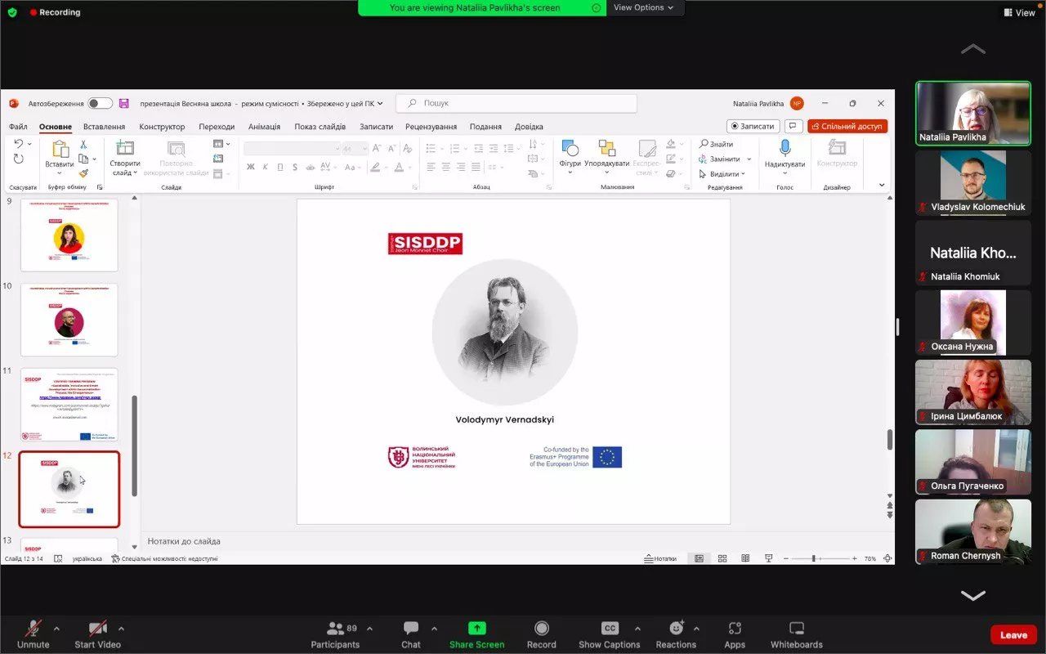Screen dimensions: 1046x654
Task: Click the Zoom Share Screen icon
Action: [x=476, y=629]
